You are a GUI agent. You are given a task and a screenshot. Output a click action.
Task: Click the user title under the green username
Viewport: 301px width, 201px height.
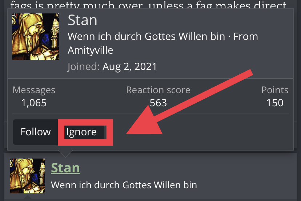[124, 185]
